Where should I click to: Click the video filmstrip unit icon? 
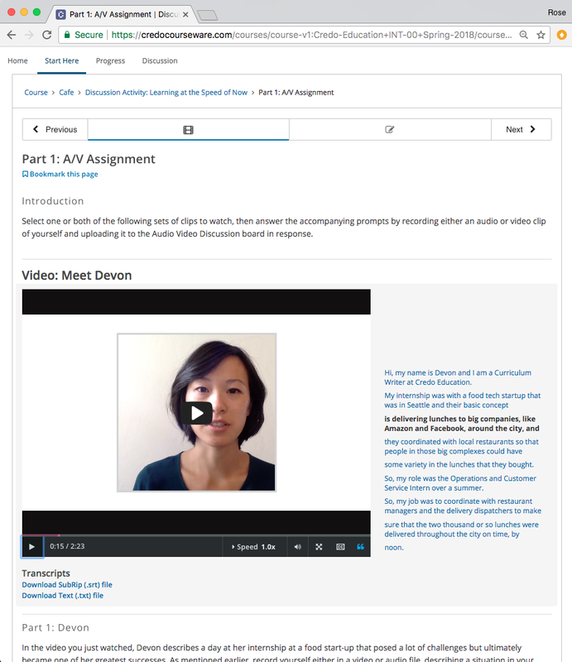(x=189, y=130)
